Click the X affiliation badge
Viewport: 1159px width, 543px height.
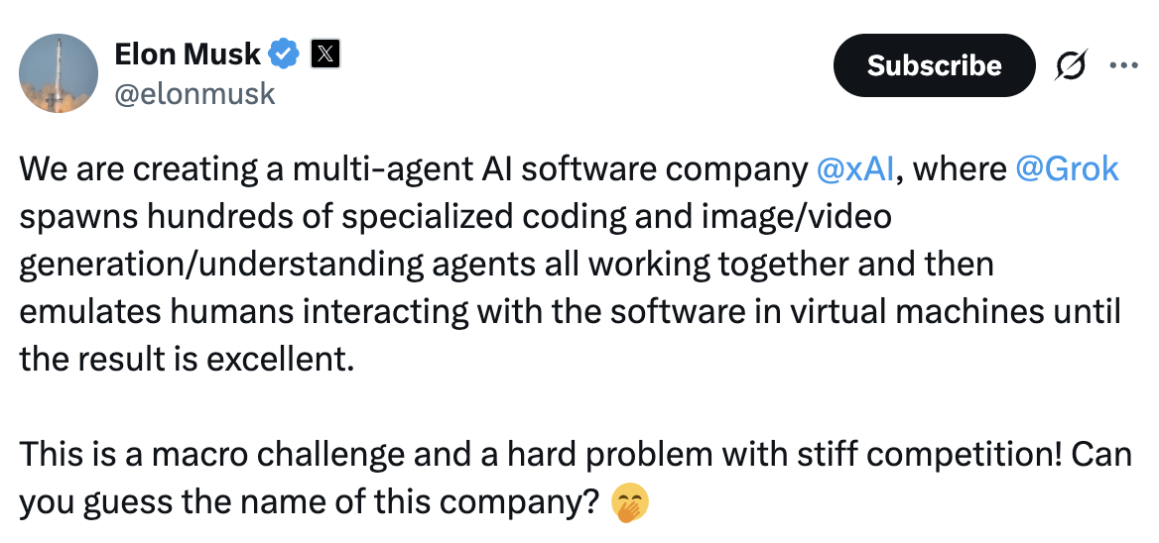point(325,54)
